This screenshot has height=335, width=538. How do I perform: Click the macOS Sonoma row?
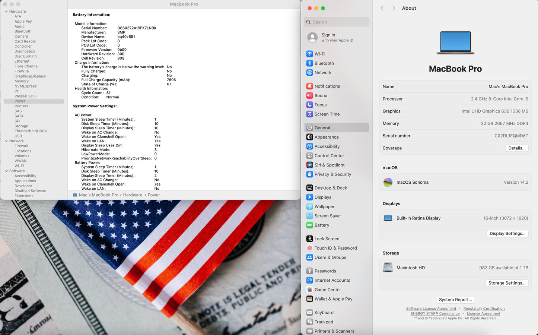coord(455,182)
